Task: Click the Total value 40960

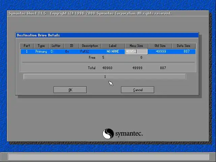Action: pyautogui.click(x=107, y=68)
